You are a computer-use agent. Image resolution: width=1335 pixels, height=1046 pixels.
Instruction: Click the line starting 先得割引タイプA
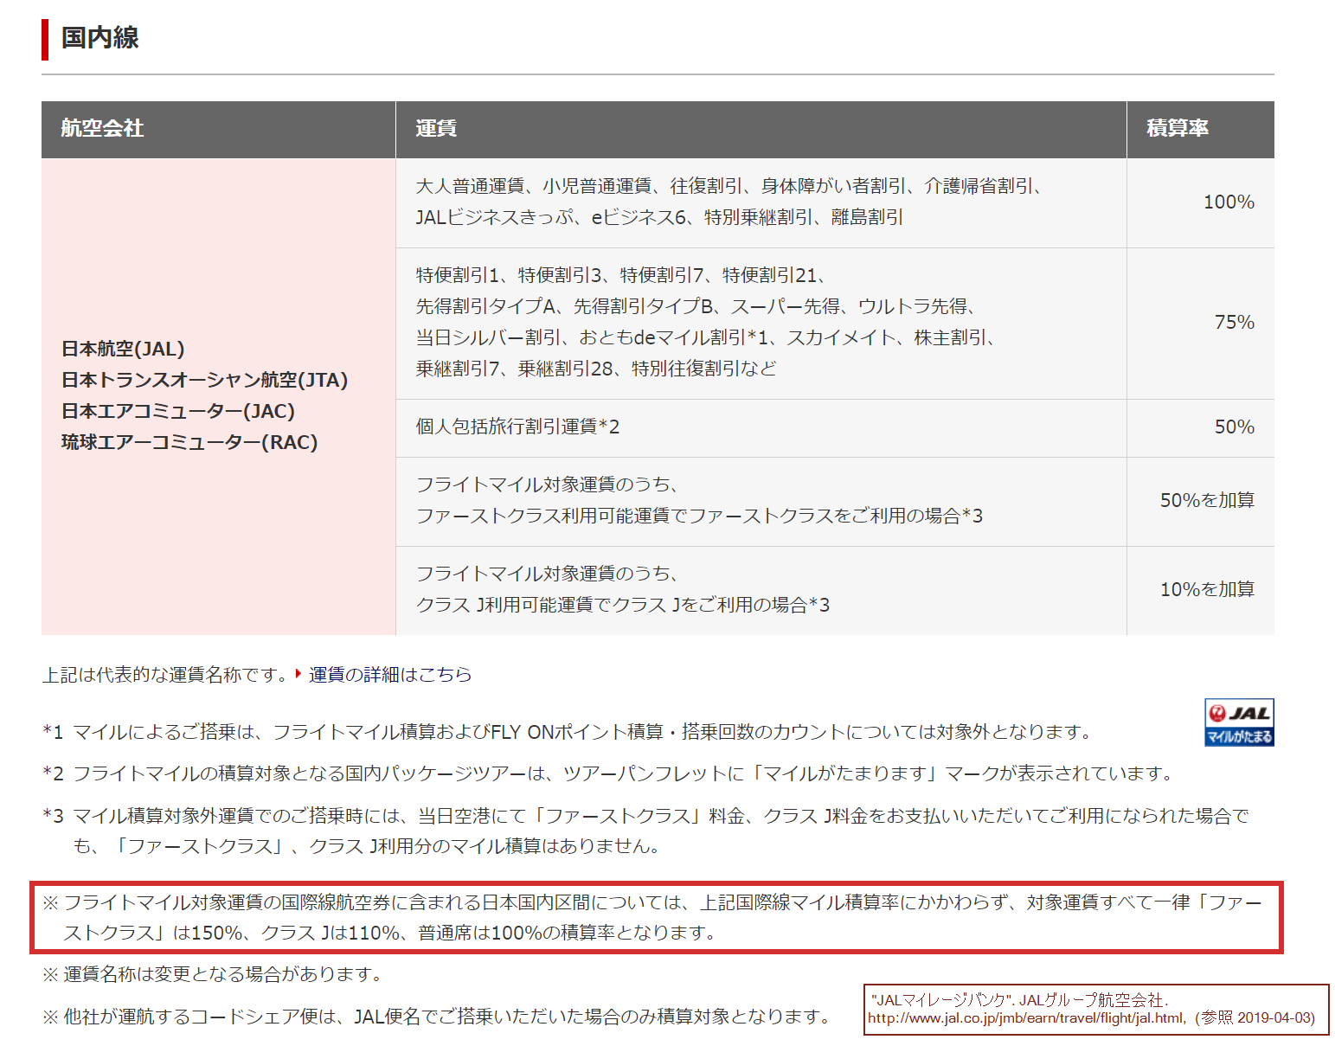pyautogui.click(x=697, y=306)
